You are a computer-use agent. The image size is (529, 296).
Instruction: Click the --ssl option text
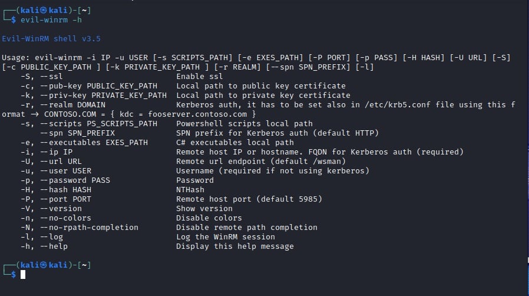pyautogui.click(x=51, y=77)
